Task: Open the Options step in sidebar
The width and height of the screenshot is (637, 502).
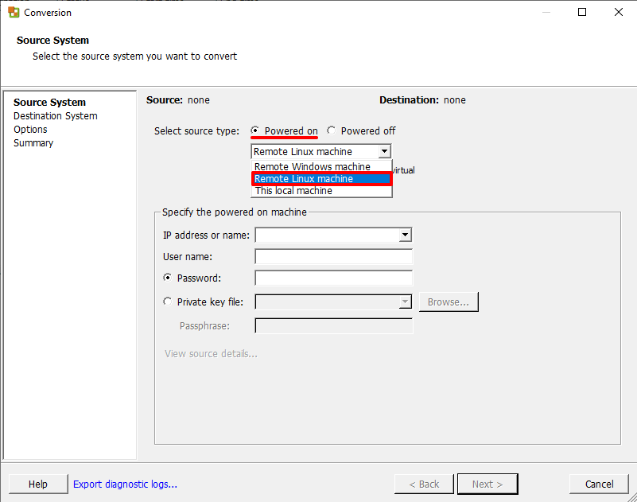Action: pyautogui.click(x=30, y=129)
